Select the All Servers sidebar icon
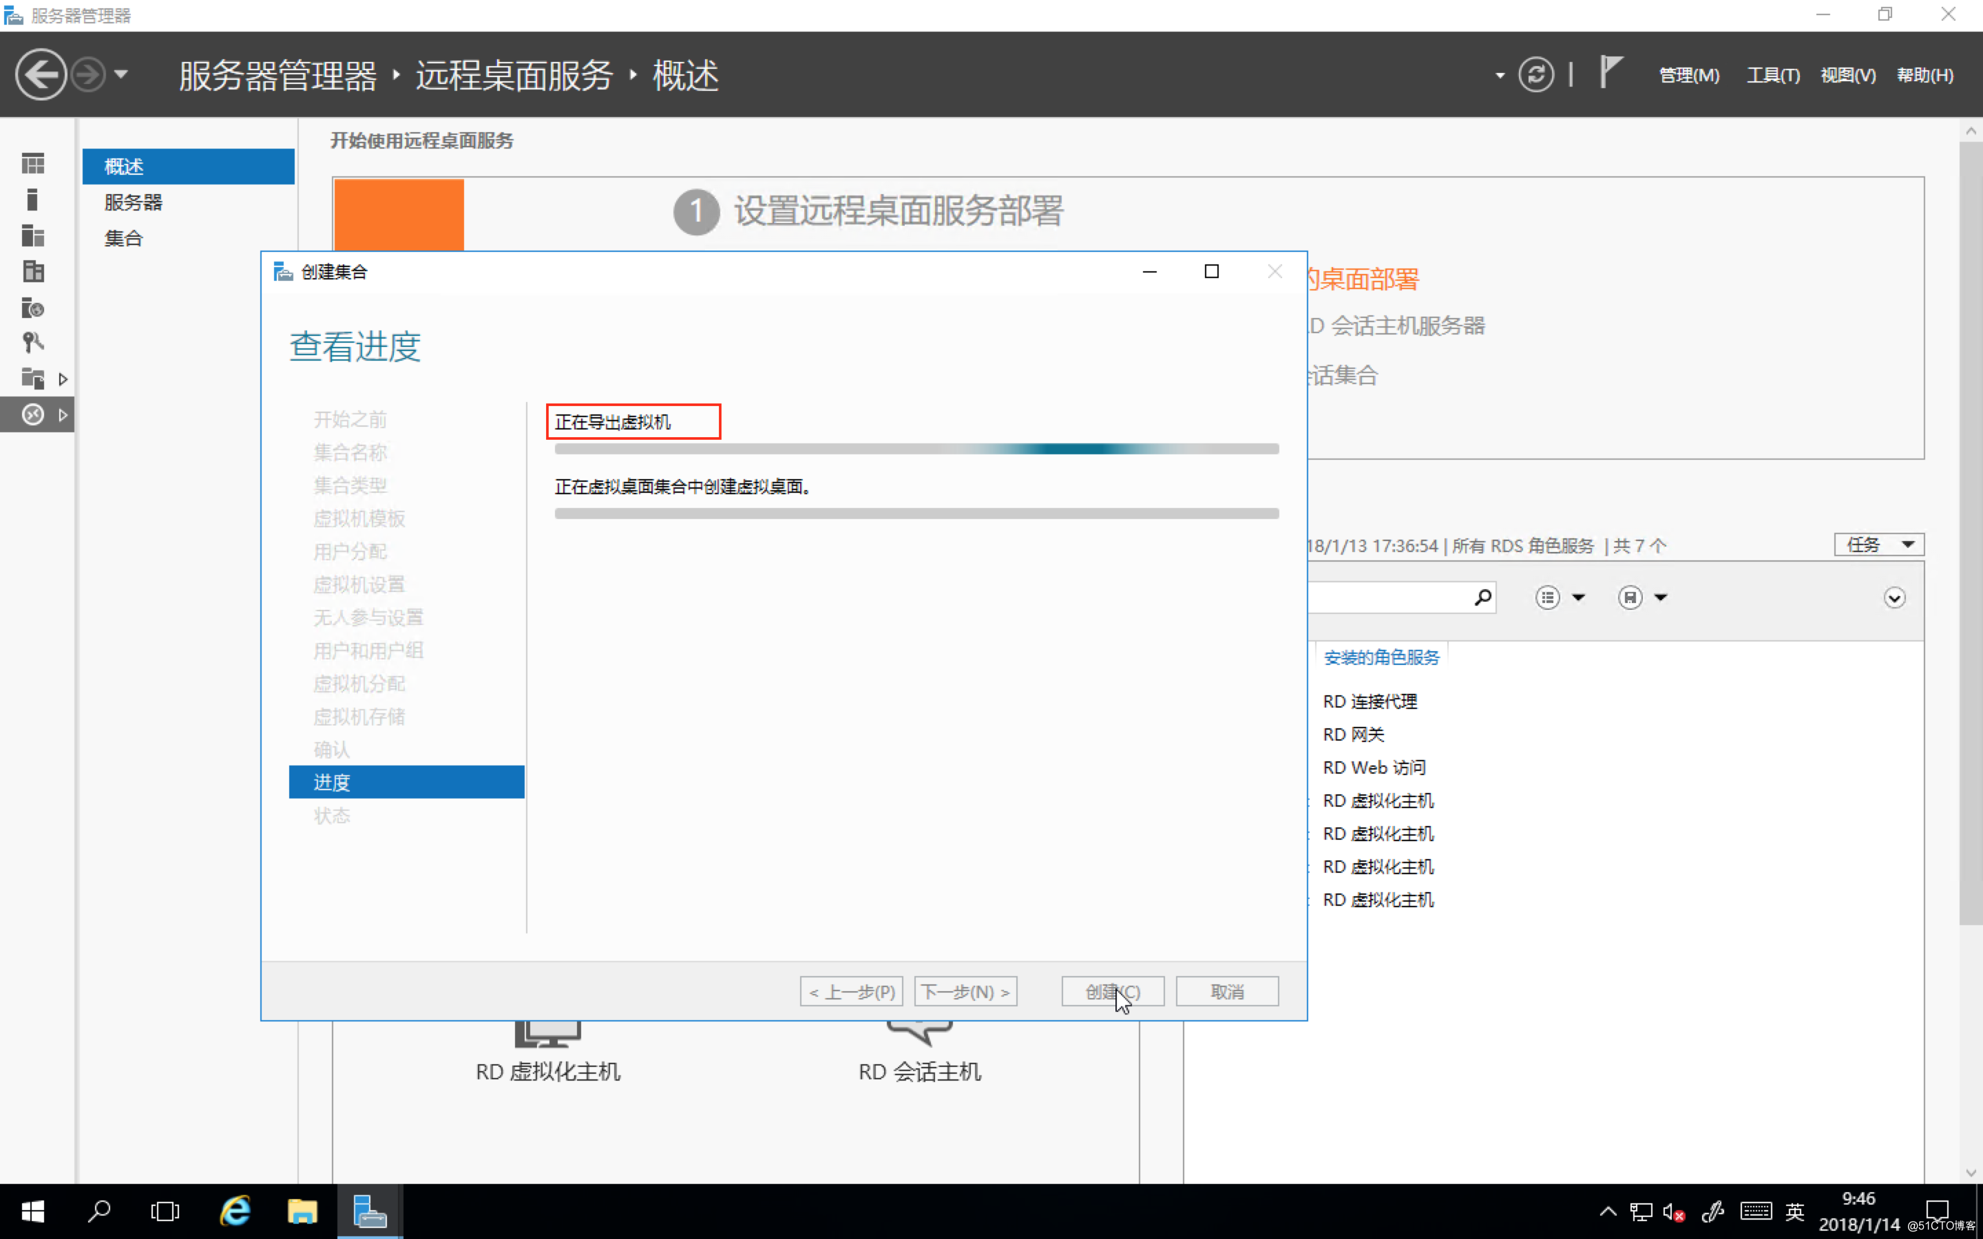 (33, 236)
